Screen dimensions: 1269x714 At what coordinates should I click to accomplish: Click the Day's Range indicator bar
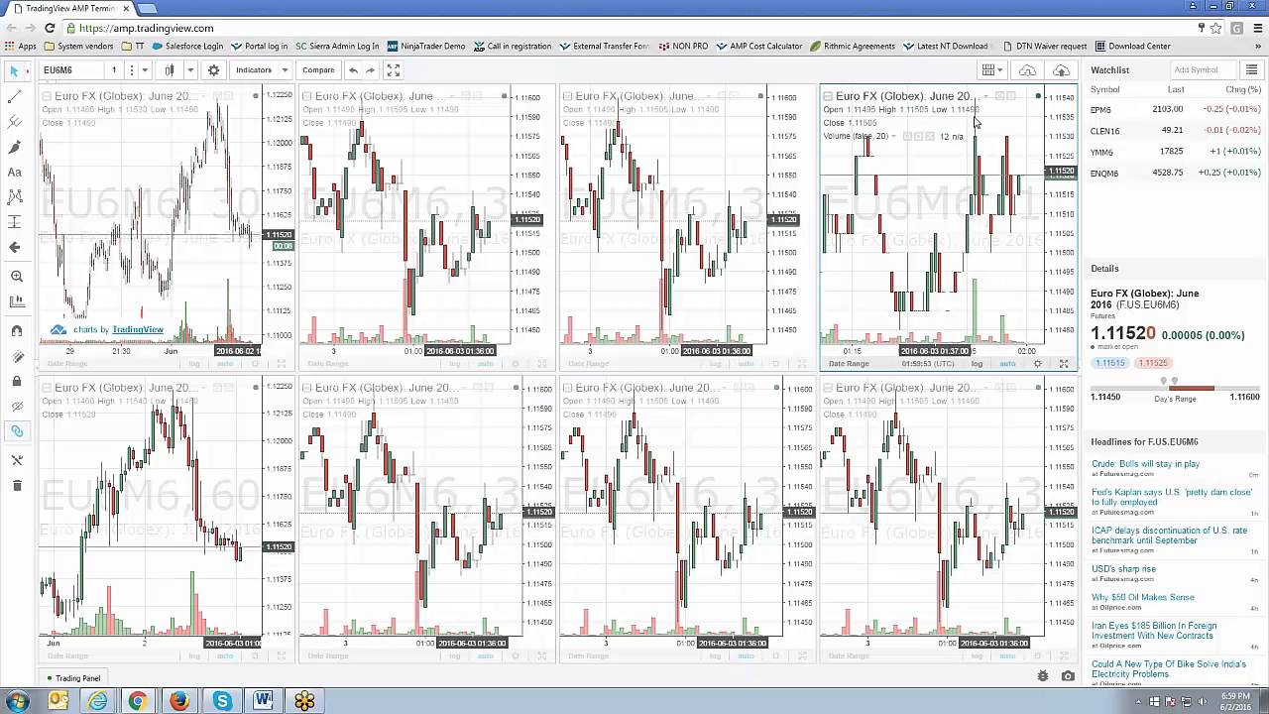pyautogui.click(x=1175, y=386)
